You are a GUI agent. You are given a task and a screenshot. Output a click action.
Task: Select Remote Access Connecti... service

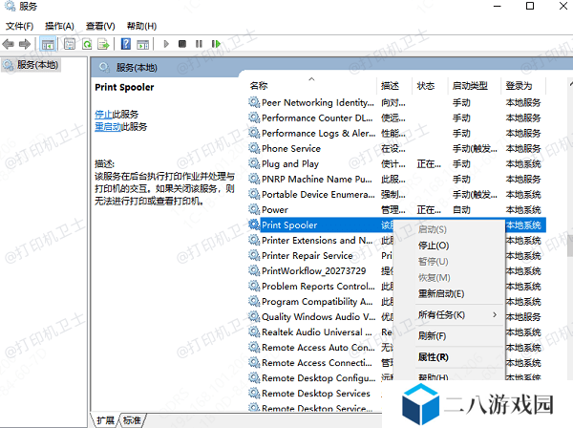pos(316,363)
